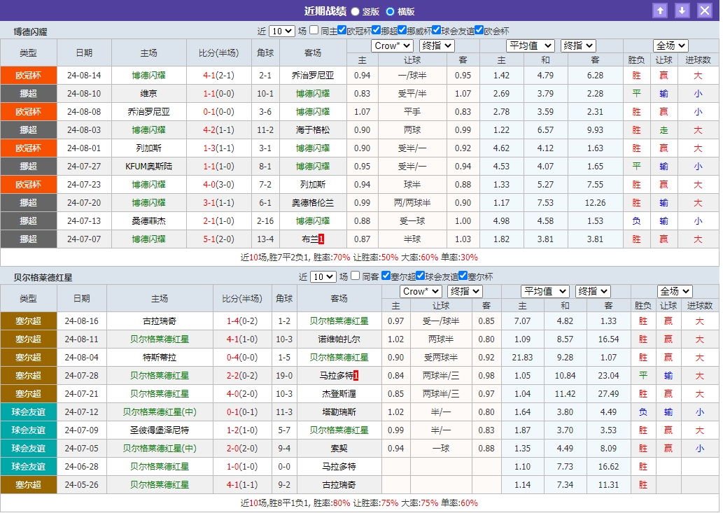This screenshot has height=513, width=723.
Task: 取消勾选塞尔超复选框
Action: [385, 276]
